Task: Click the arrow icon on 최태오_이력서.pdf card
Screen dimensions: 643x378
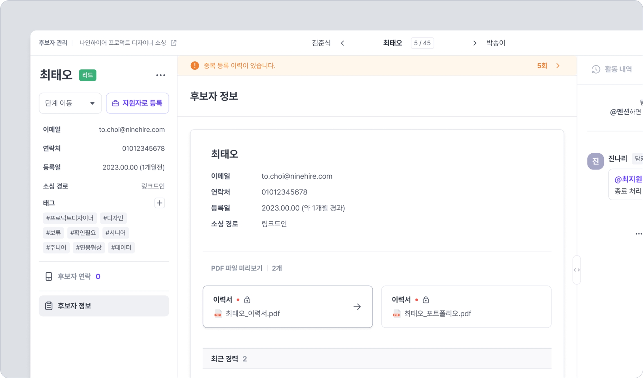Action: click(357, 307)
